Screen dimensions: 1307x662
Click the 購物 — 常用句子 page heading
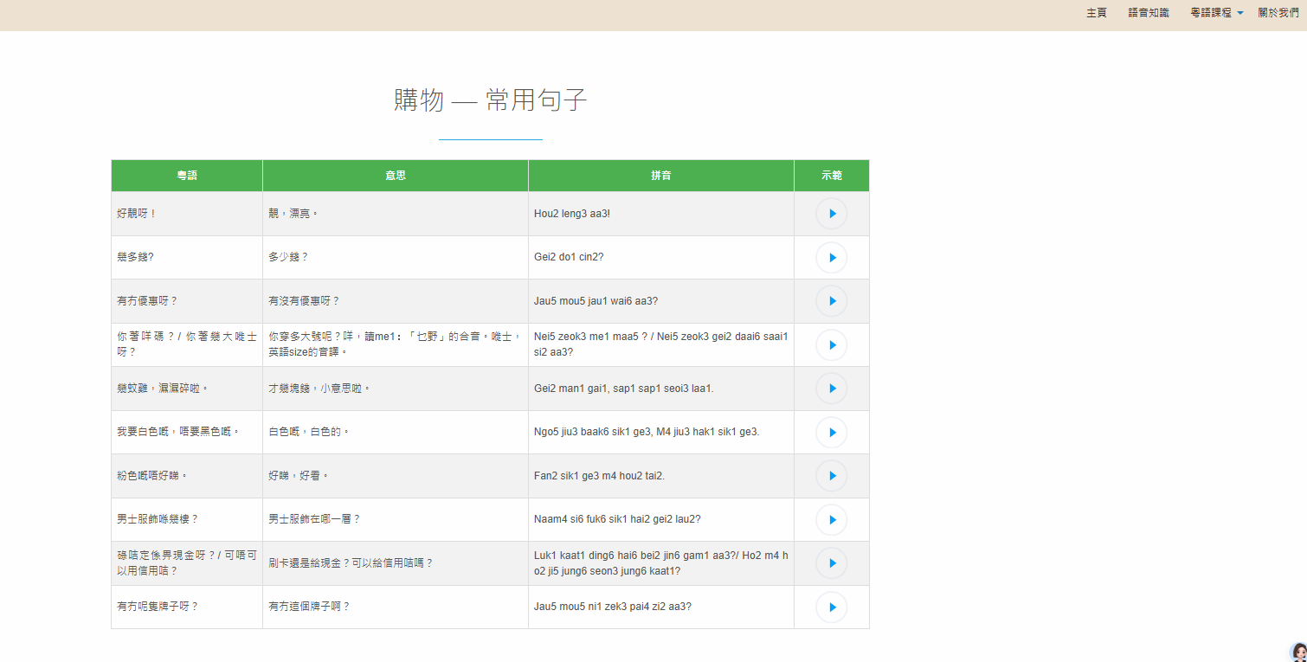click(491, 100)
